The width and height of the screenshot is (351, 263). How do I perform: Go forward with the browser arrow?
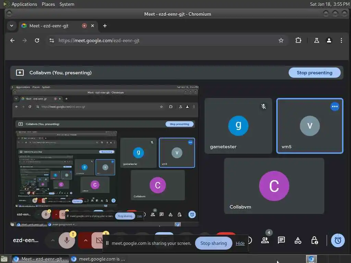point(25,40)
